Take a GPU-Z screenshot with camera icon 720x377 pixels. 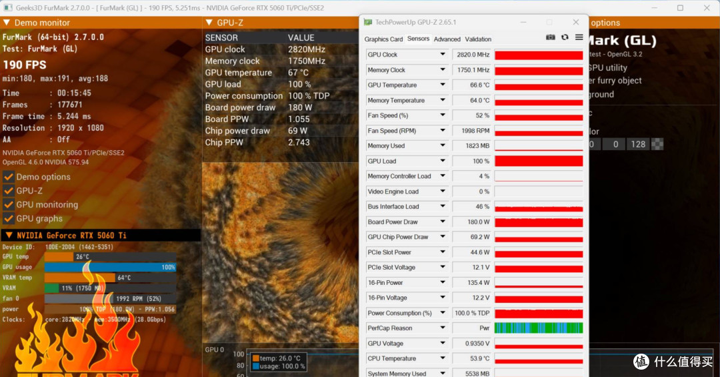click(x=550, y=37)
